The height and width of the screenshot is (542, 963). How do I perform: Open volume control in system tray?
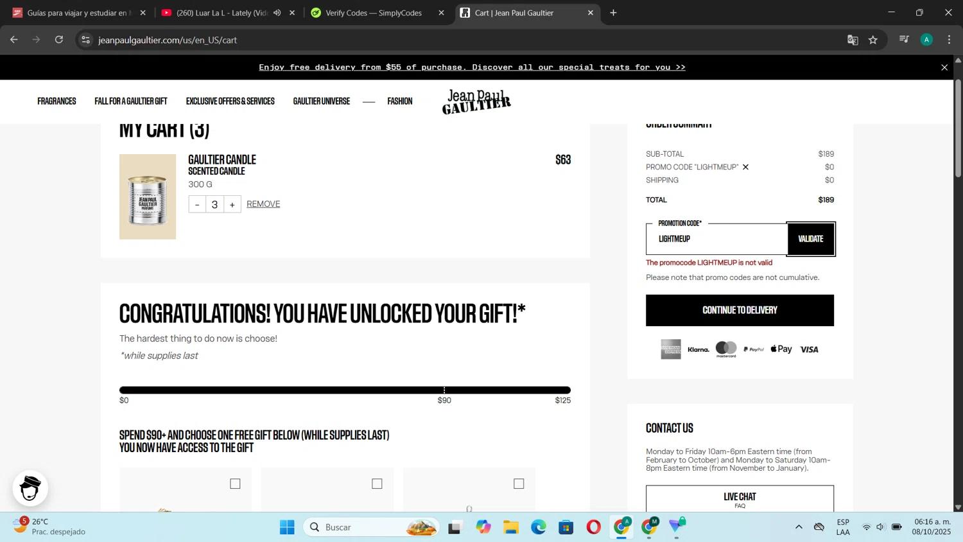[880, 527]
